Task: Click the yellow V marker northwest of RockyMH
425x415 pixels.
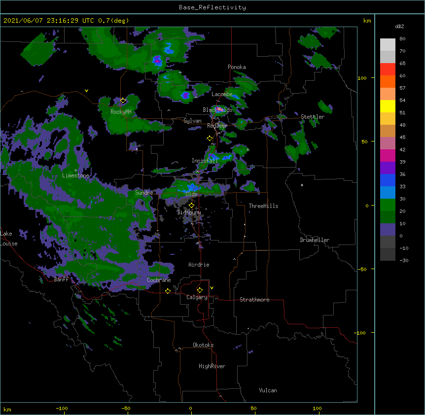Action: [x=86, y=91]
